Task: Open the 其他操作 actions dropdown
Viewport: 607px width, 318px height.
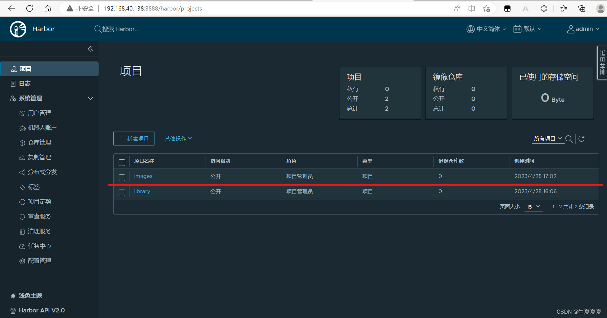Action: click(x=178, y=138)
